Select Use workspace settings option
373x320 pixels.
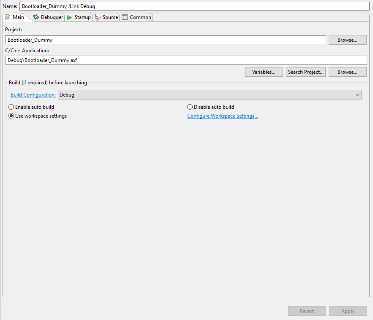pos(38,116)
